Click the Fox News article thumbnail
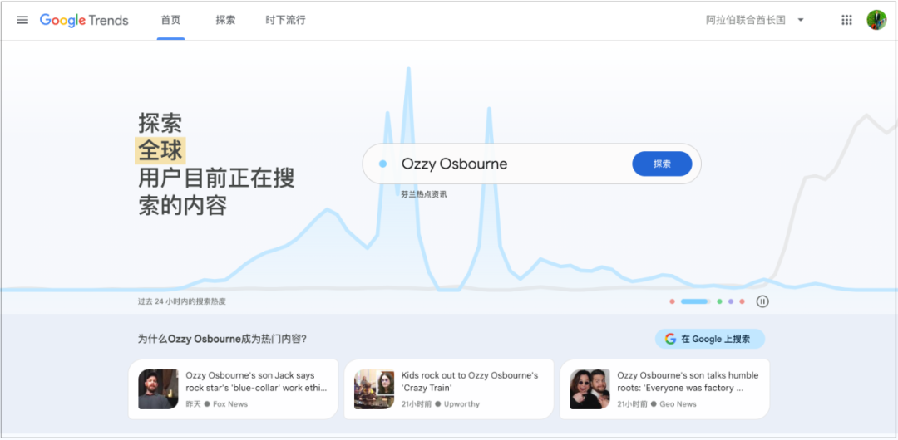 point(158,389)
